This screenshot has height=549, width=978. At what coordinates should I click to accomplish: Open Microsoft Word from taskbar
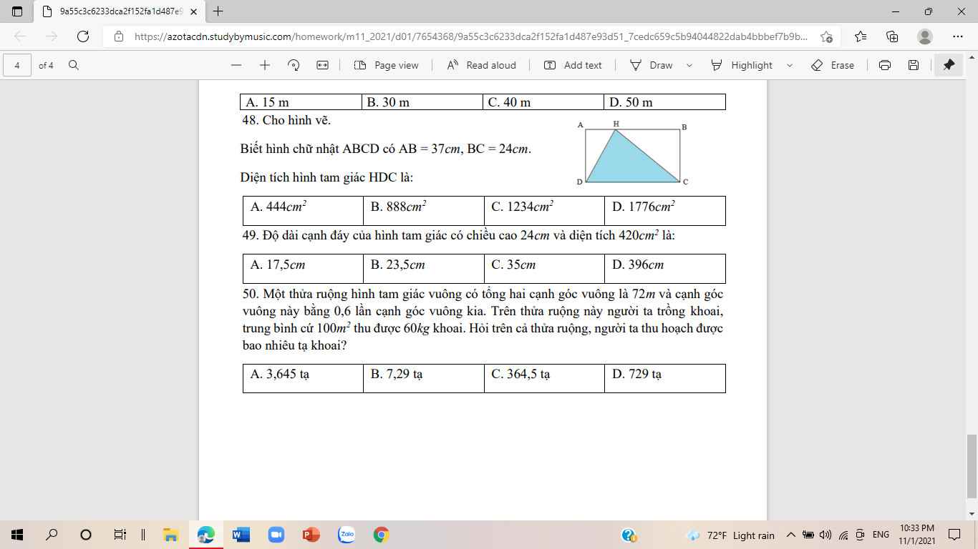tap(241, 535)
